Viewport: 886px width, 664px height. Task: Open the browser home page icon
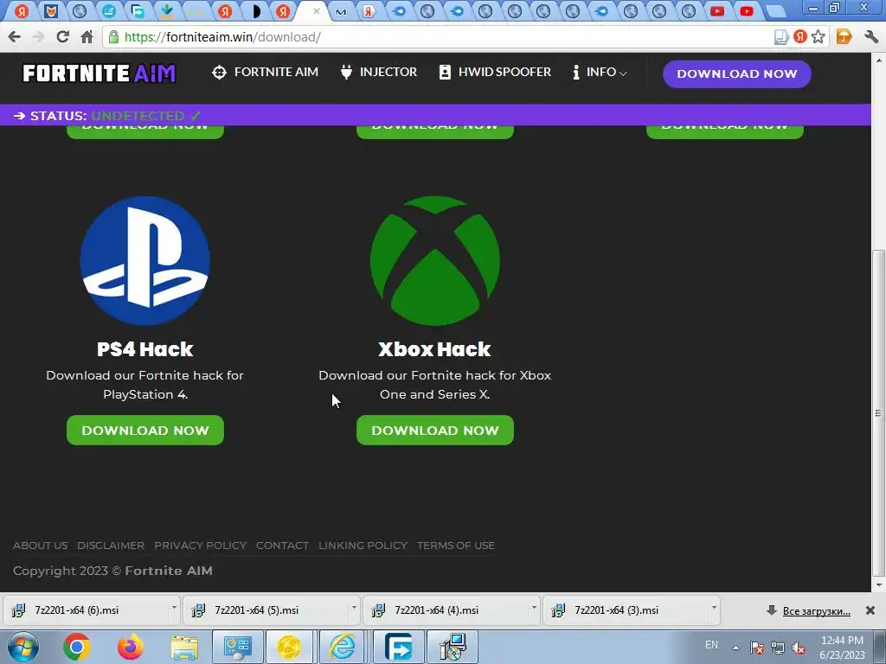[87, 37]
